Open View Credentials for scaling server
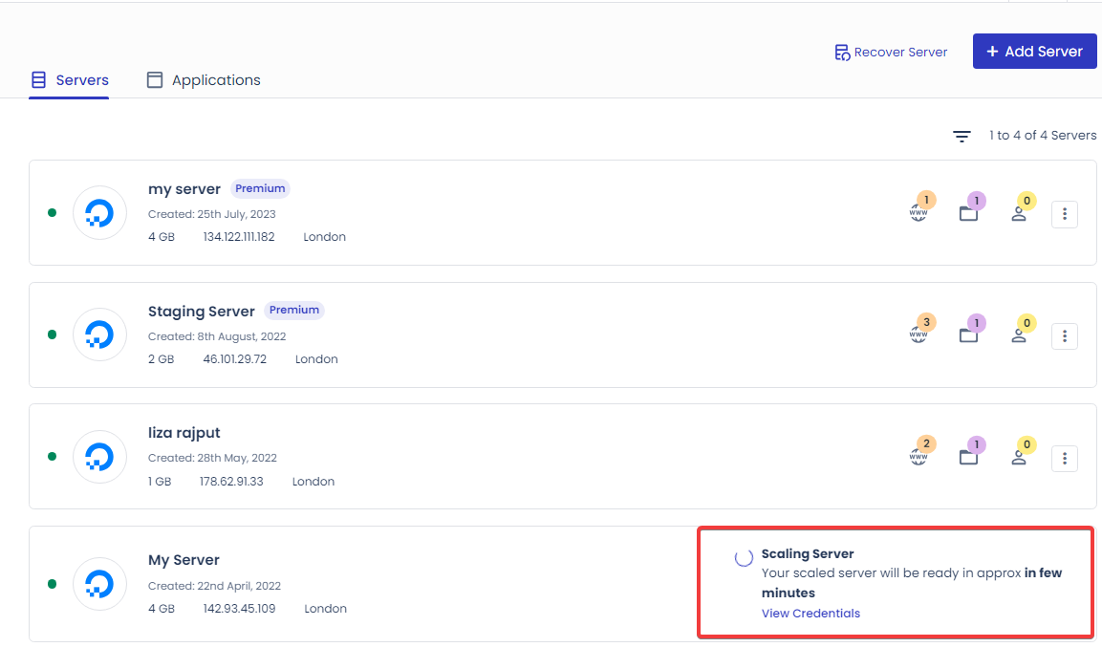Screen dimensions: 1102x669 coord(810,614)
